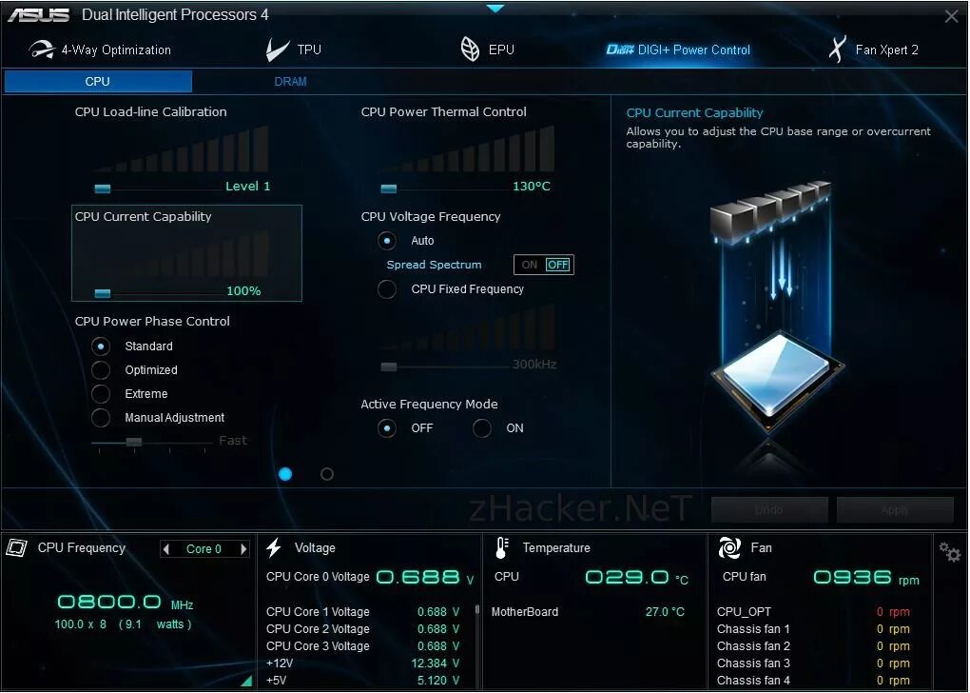Click the Fan spinner icon

pyautogui.click(x=729, y=547)
